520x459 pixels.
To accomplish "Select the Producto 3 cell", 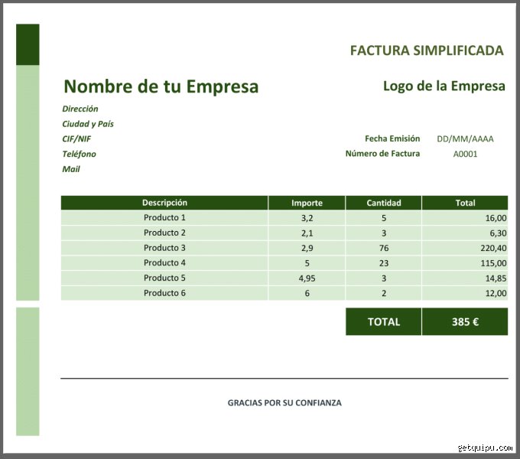I will point(164,248).
